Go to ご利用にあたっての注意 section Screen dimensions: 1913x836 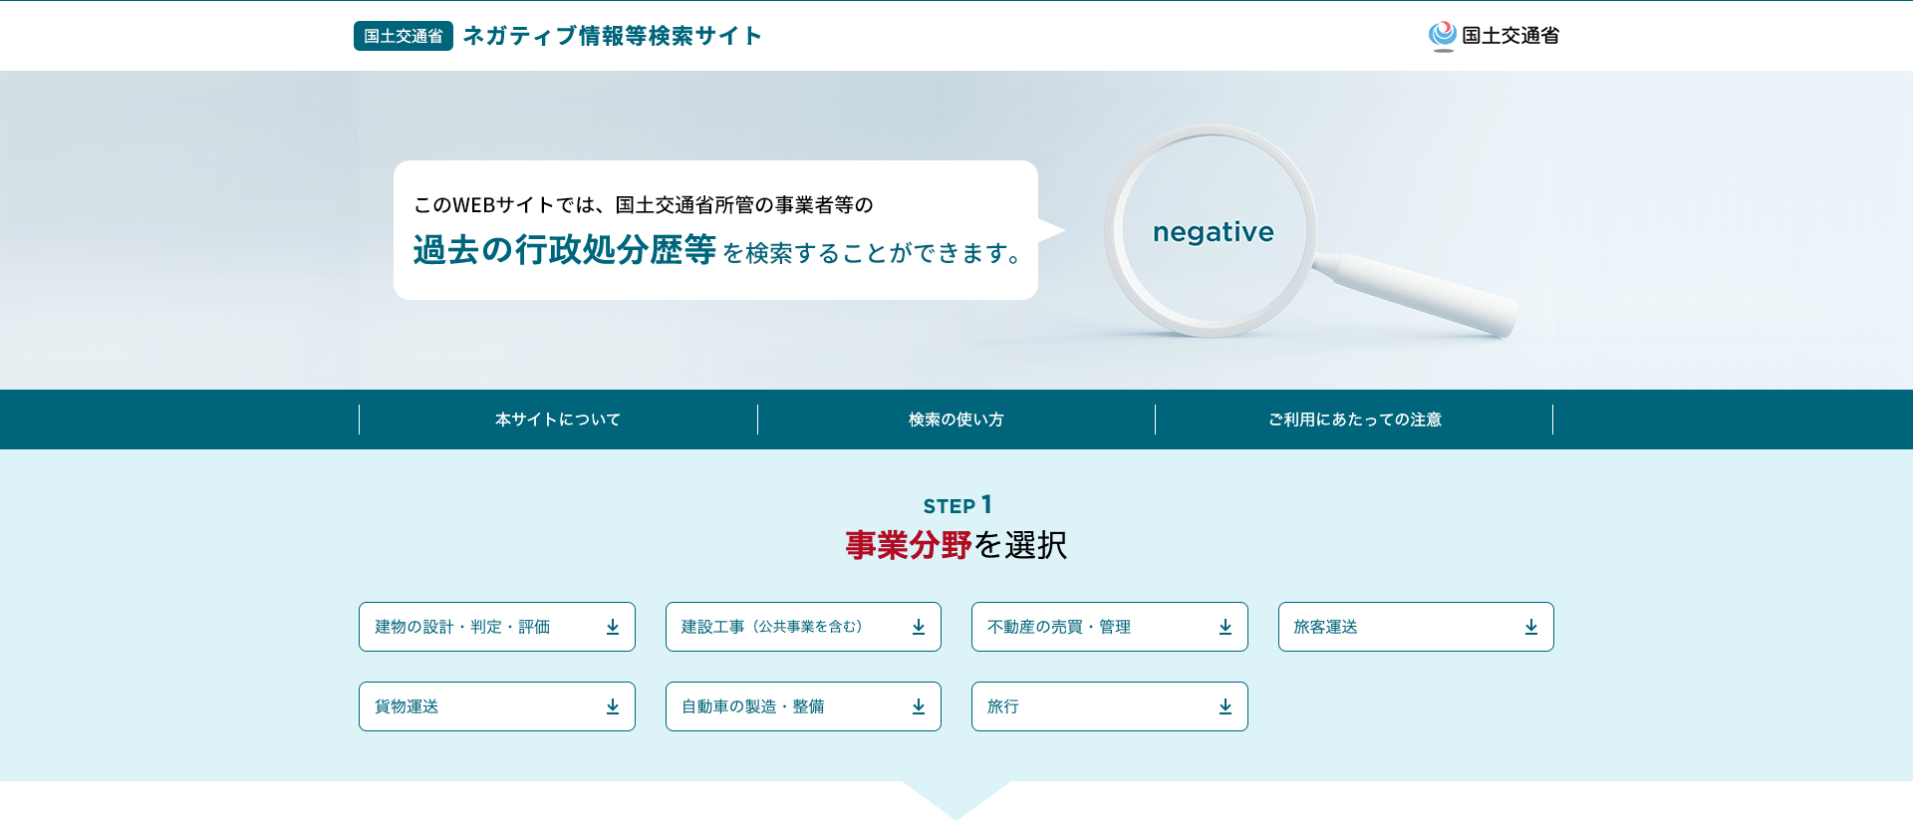pos(1354,419)
